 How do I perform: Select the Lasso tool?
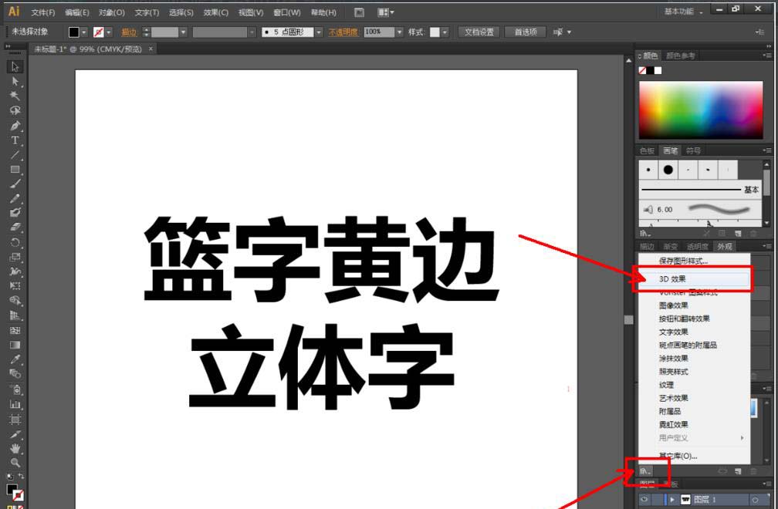(x=15, y=110)
